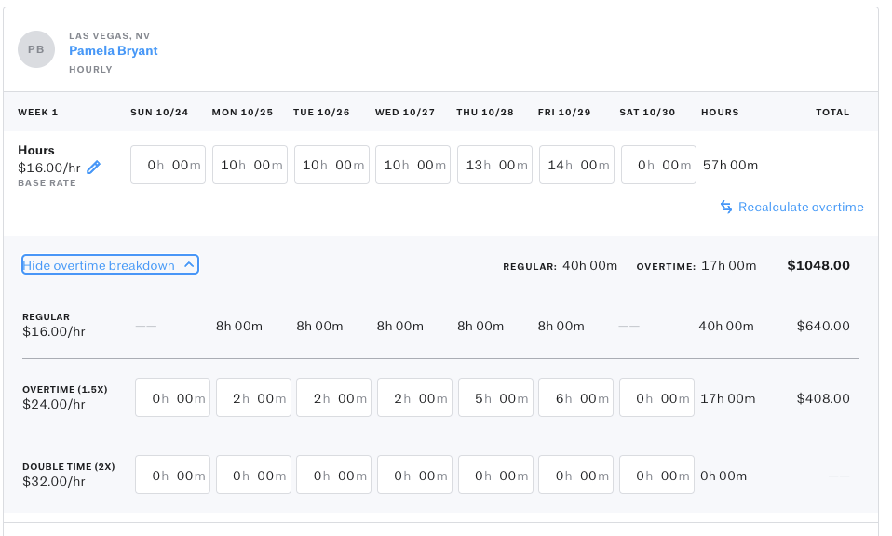This screenshot has height=536, width=892.
Task: Click the $16.00/hr base rate value
Action: (x=49, y=167)
